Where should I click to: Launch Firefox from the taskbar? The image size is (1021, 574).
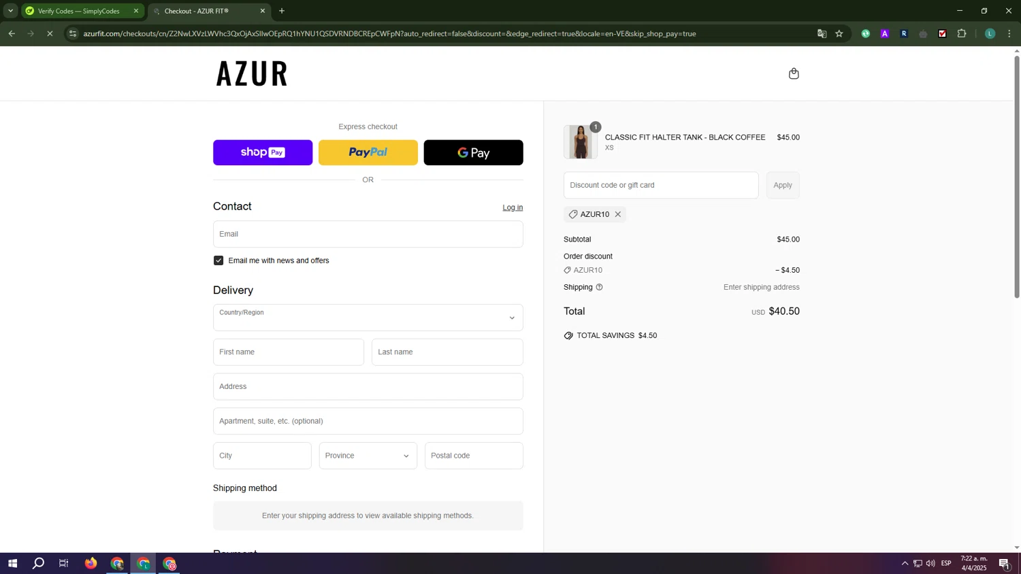tap(91, 563)
